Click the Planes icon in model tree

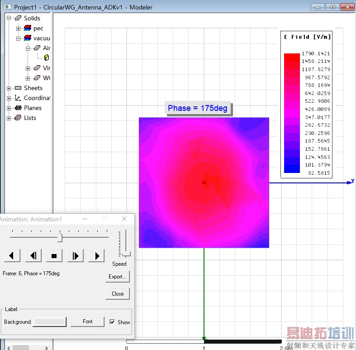[18, 108]
